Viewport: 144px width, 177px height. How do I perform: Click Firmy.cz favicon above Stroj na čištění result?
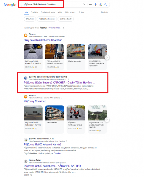click(25, 35)
